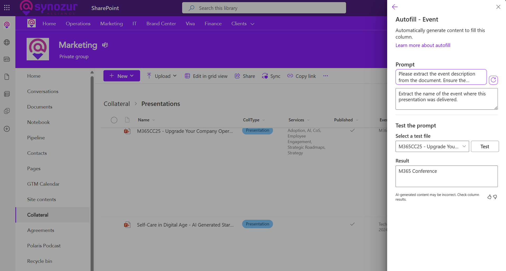The width and height of the screenshot is (506, 271).
Task: Open the news icon in left rail
Action: point(7,59)
